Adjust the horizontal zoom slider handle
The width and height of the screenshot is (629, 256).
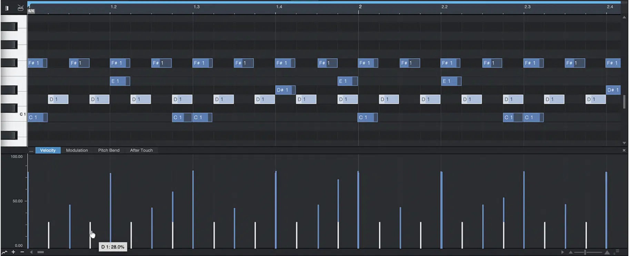pyautogui.click(x=585, y=252)
